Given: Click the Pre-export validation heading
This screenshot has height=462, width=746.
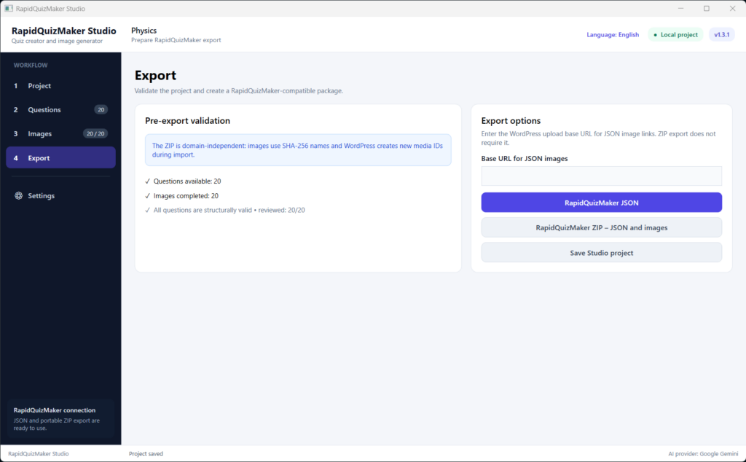Looking at the screenshot, I should point(187,121).
